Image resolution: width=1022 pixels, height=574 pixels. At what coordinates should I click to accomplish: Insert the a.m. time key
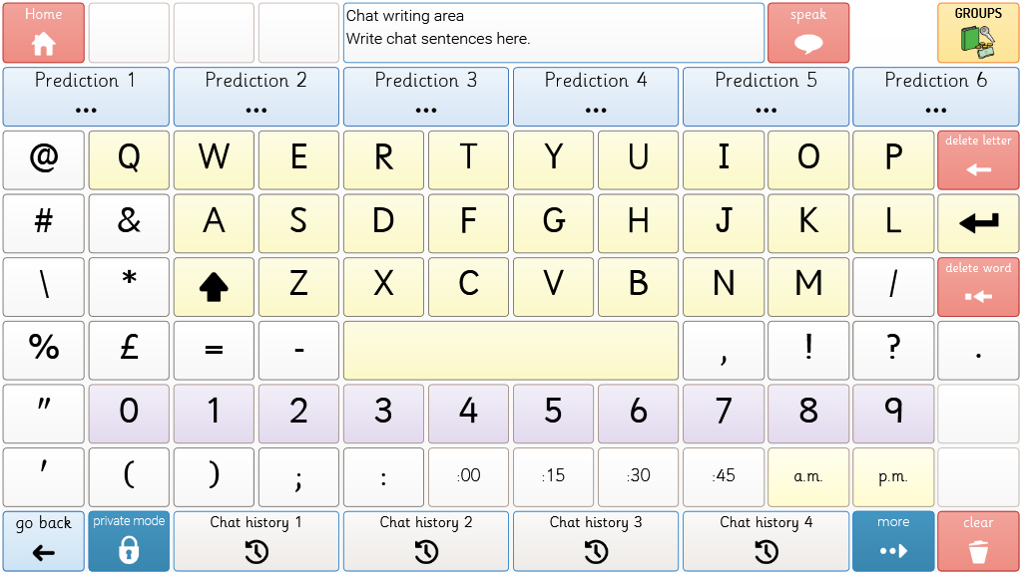[x=808, y=477]
